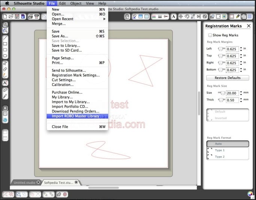Choose Save As... from File menu
Screen dimensions: 256x200
click(x=77, y=36)
